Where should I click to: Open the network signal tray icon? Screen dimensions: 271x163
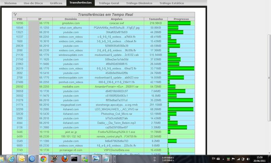click(238, 159)
